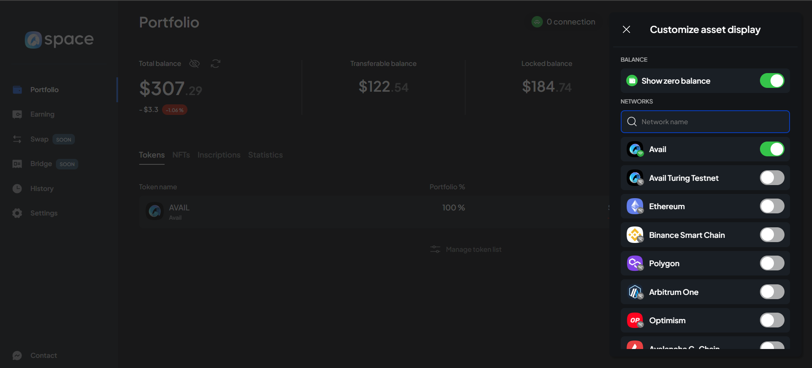Open Settings via gear icon

tap(17, 213)
